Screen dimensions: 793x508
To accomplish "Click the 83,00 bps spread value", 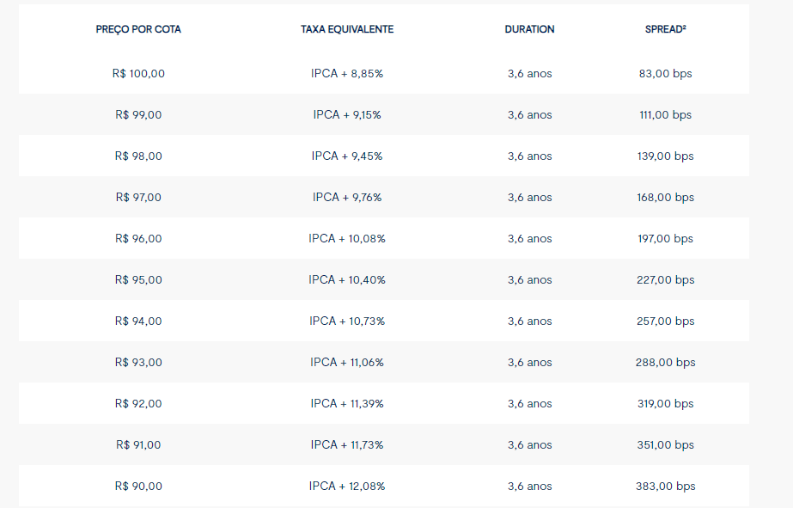I will point(666,73).
